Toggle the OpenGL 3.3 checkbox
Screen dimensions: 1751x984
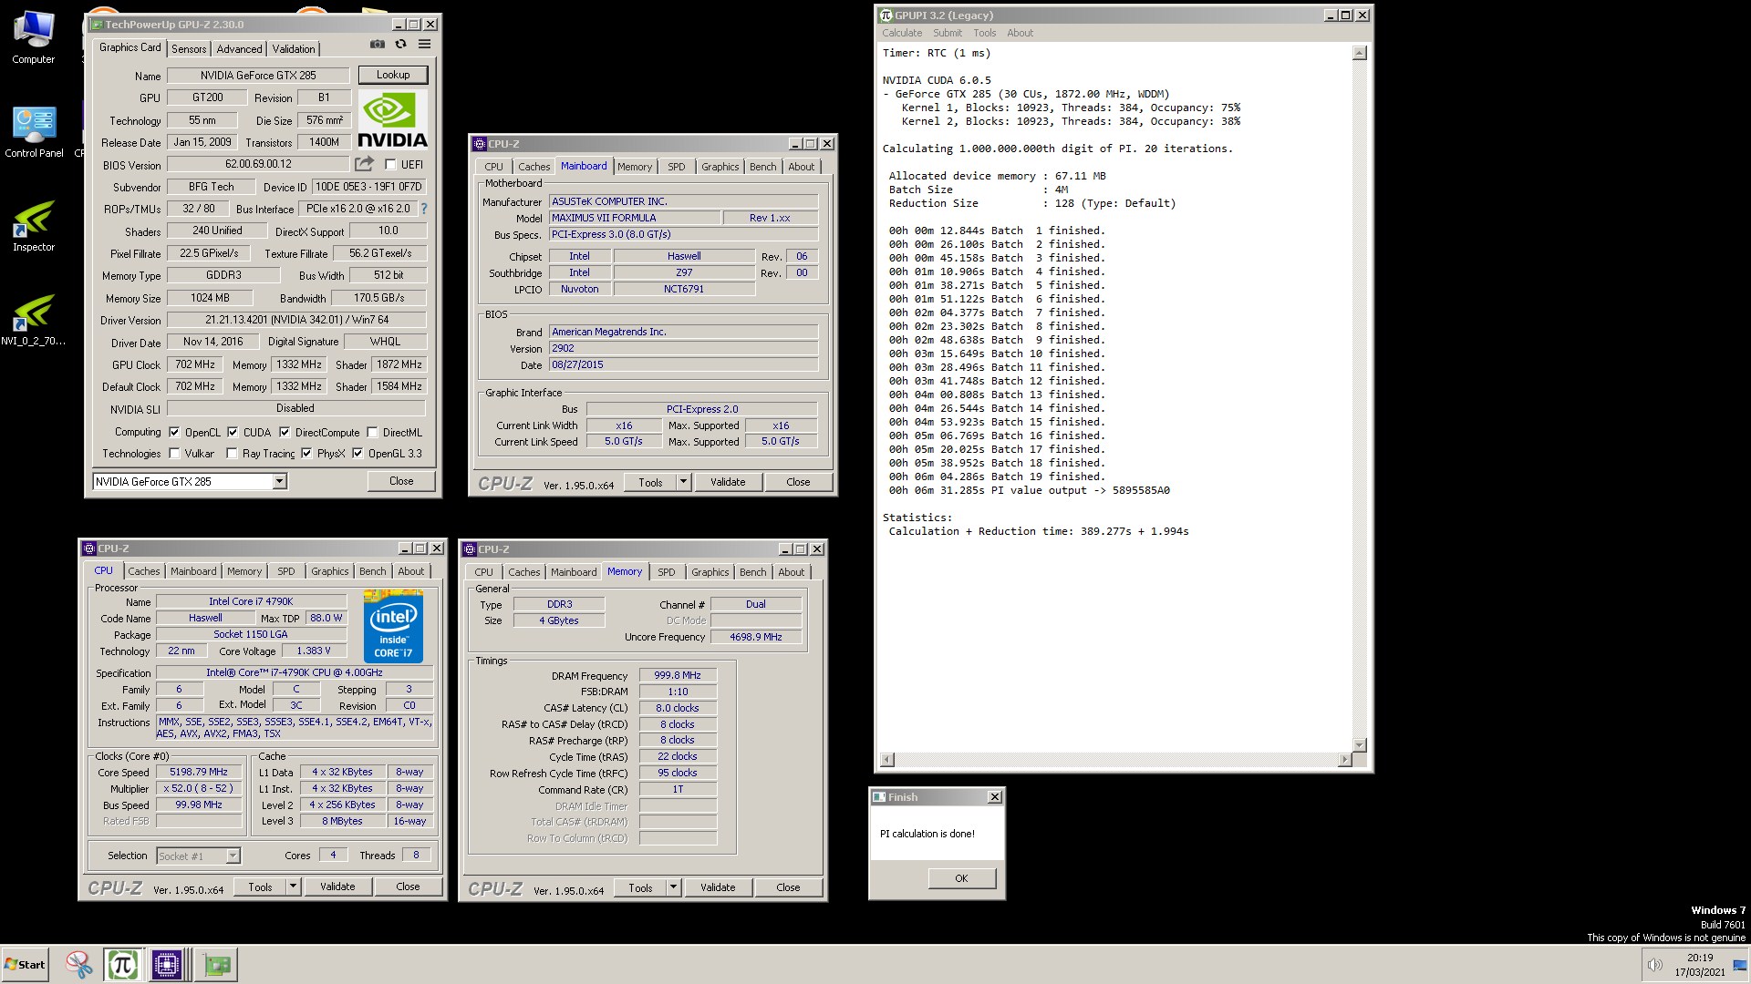point(357,454)
